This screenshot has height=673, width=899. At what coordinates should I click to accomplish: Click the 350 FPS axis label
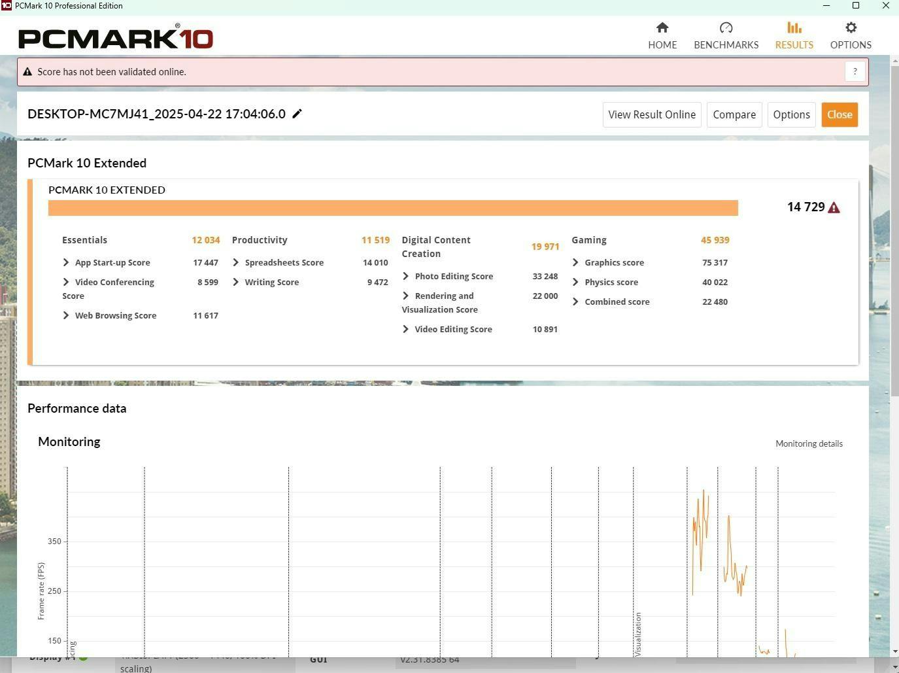[54, 542]
